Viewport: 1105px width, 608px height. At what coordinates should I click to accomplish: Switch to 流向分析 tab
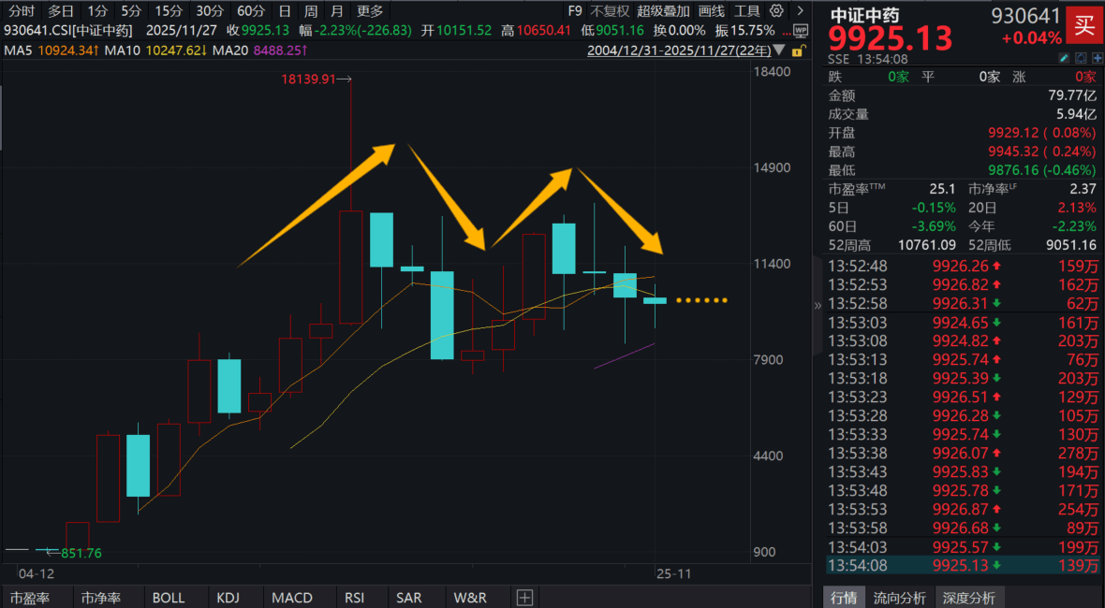click(900, 598)
